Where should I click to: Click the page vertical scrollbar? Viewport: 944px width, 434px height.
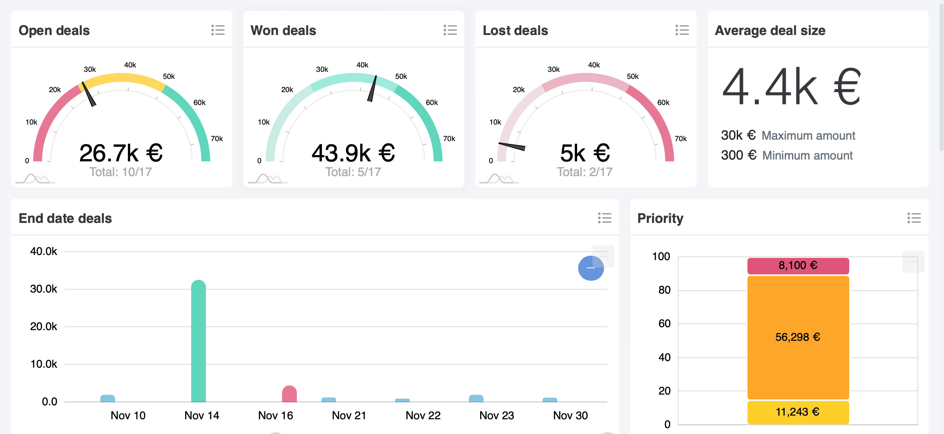tap(941, 76)
